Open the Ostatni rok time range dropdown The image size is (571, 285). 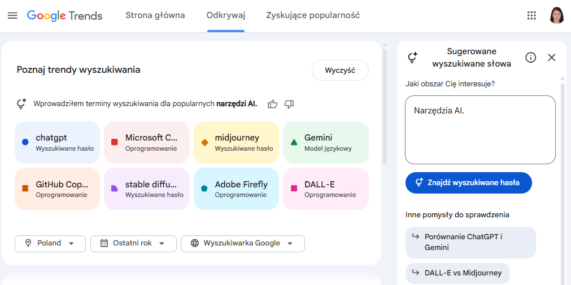click(133, 243)
